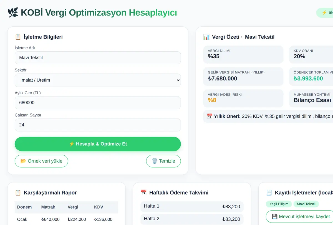Screen dimensions: 333x225
Task: Click the Bilanço Esası value
Action: pos(312,100)
